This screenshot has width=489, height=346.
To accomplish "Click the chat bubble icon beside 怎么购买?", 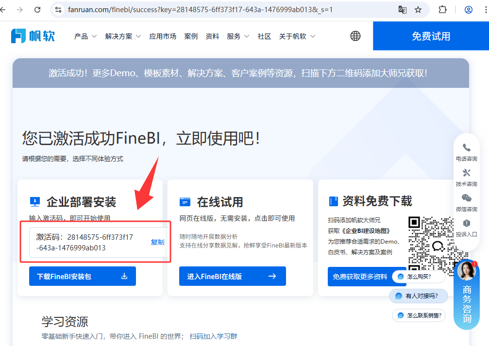I will pyautogui.click(x=401, y=277).
